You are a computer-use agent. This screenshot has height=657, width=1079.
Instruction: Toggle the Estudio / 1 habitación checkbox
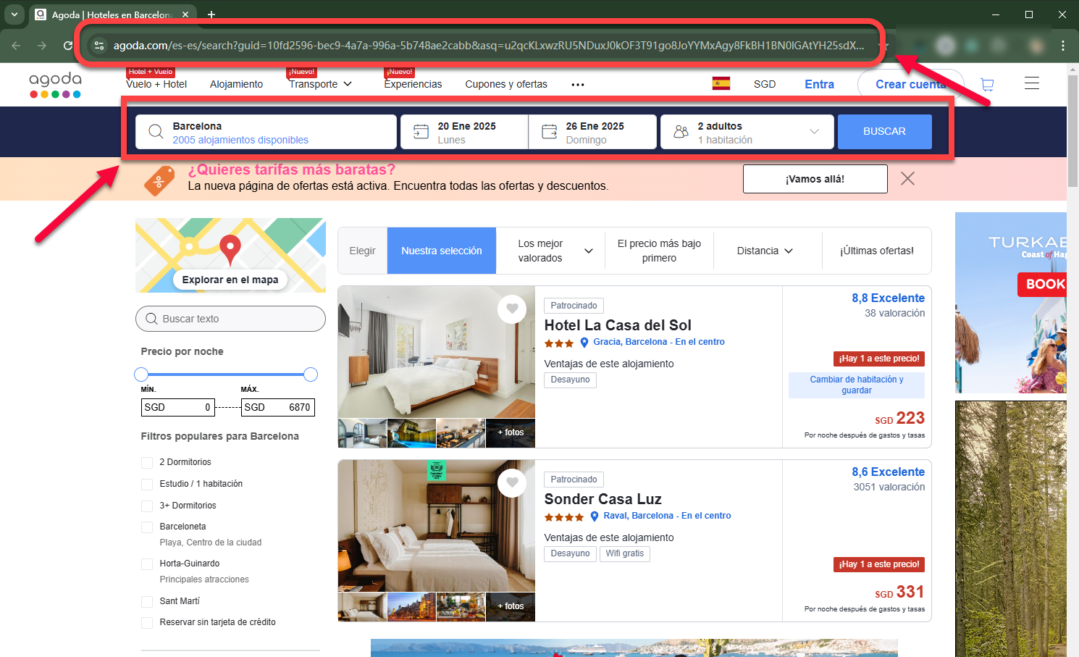click(147, 485)
